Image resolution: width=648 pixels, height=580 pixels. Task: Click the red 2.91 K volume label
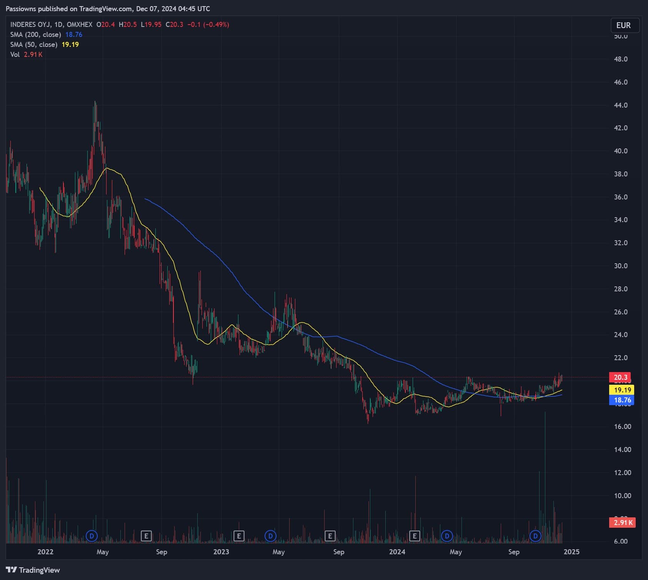(623, 522)
